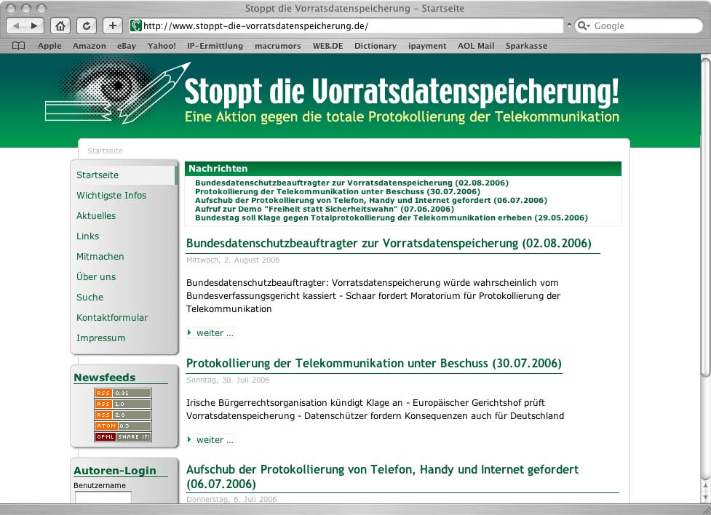Click the date Mittwoch, 2. August 2006
This screenshot has width=711, height=515.
[233, 260]
